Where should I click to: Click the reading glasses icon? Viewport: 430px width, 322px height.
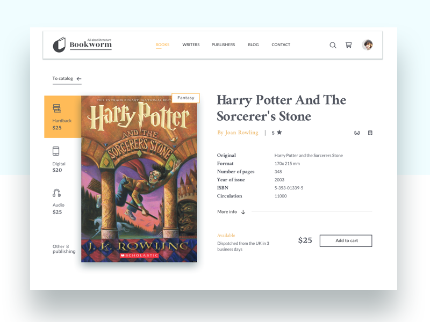357,133
